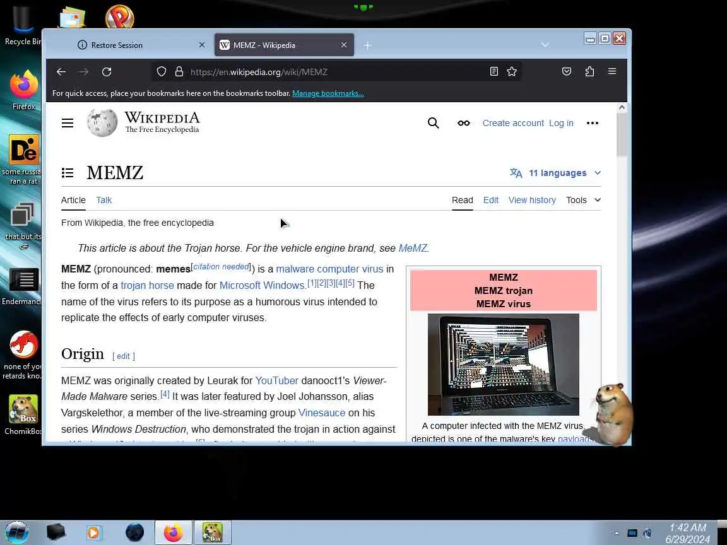727x545 pixels.
Task: List all tabs dropdown arrow
Action: tap(545, 45)
